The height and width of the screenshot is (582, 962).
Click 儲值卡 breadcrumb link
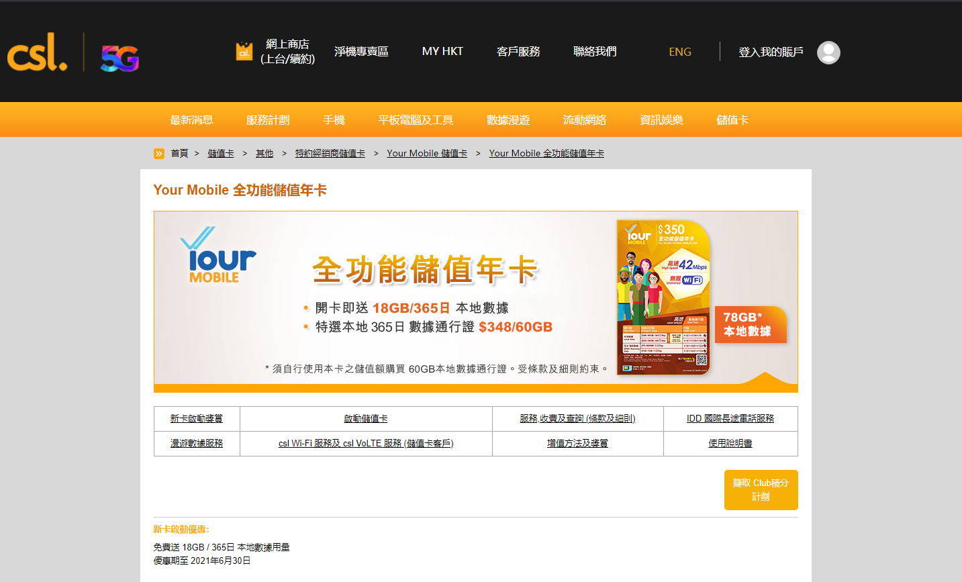[221, 154]
